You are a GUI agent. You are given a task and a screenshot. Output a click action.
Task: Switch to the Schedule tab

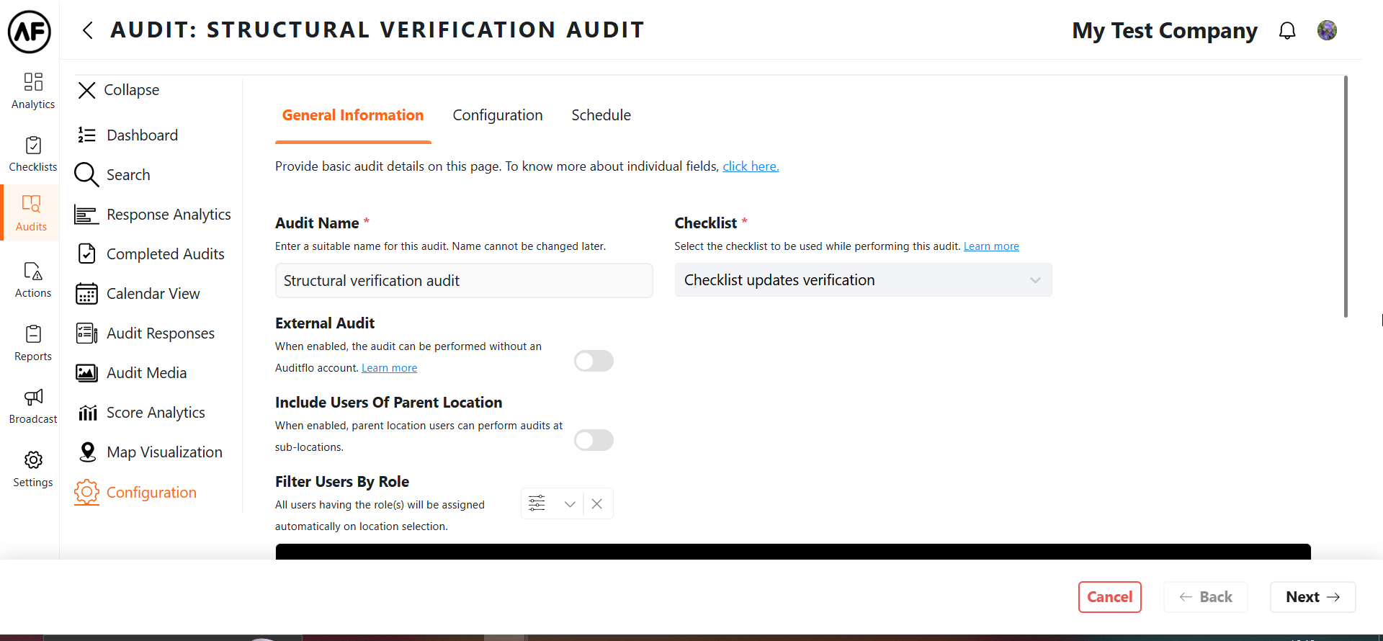click(x=601, y=115)
